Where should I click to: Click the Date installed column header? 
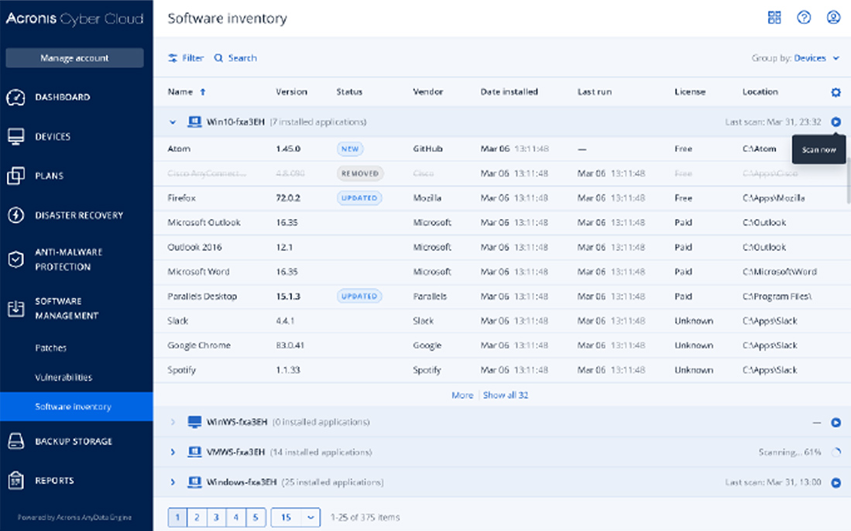click(509, 92)
